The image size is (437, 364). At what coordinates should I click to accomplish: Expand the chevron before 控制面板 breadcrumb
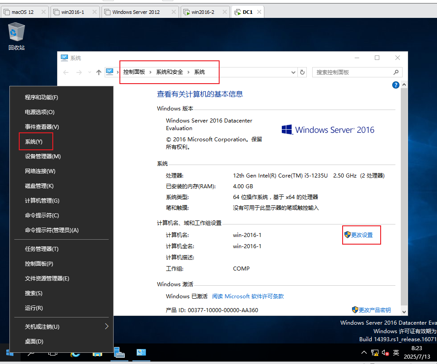pos(118,72)
